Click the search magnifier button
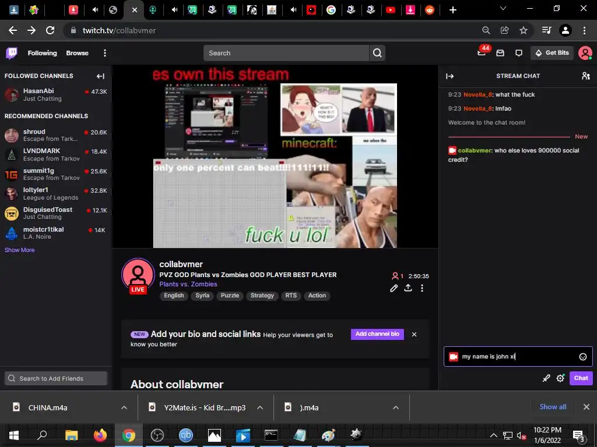The width and height of the screenshot is (597, 447). pos(377,53)
